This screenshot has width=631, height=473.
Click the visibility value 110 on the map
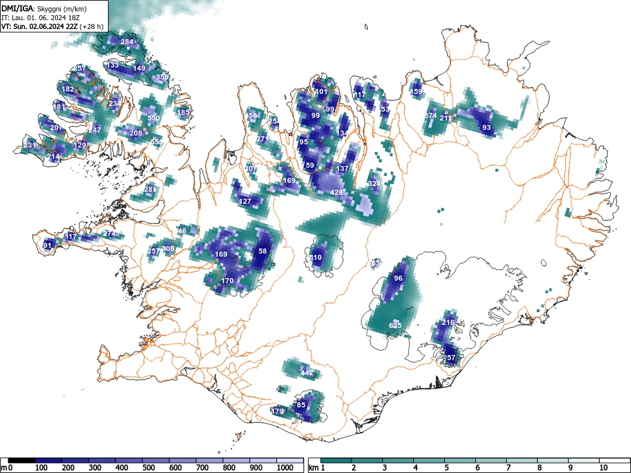(x=316, y=257)
